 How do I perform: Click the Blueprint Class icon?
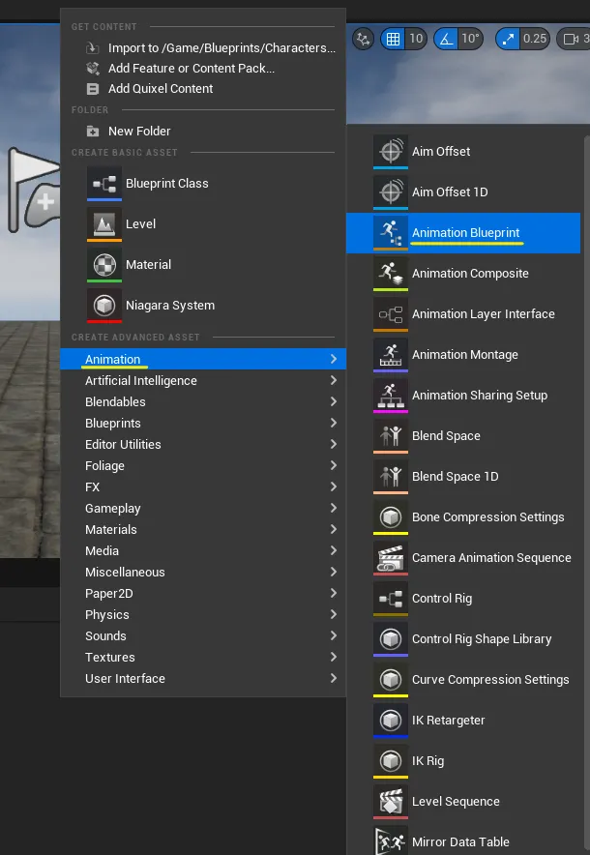(104, 183)
